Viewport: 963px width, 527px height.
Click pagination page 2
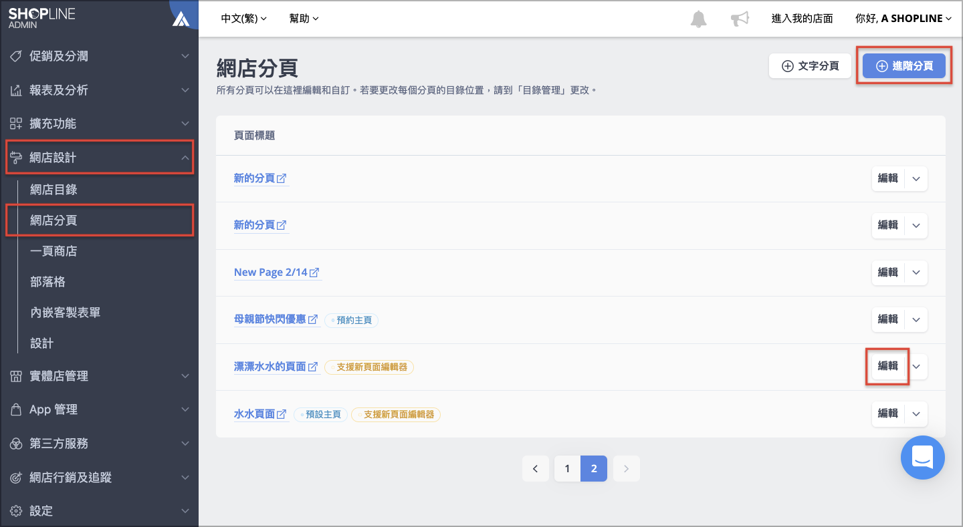point(594,469)
